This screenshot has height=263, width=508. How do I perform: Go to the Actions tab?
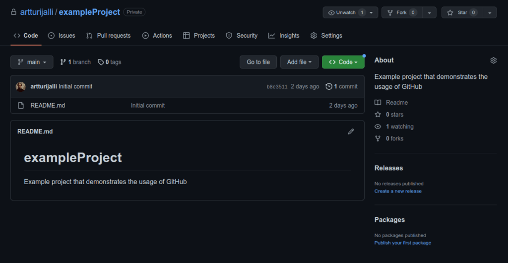click(x=157, y=36)
